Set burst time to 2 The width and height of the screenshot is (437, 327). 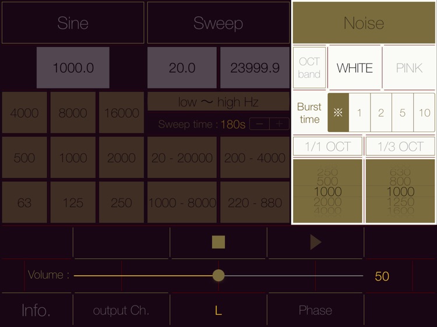tap(381, 112)
